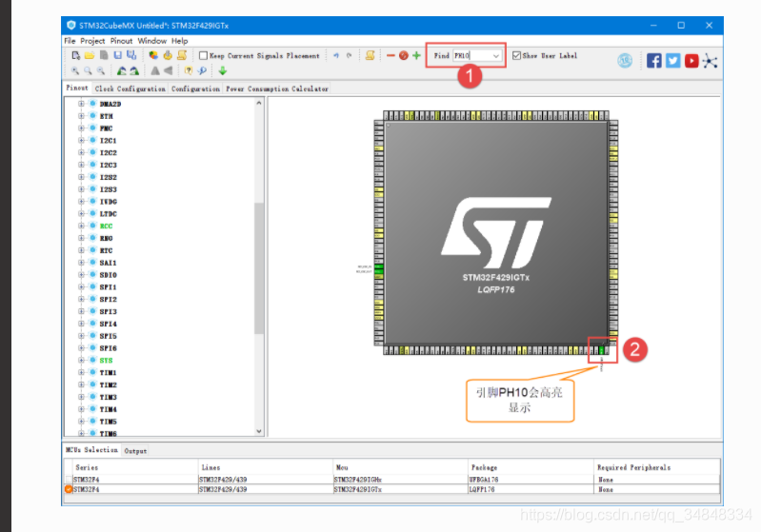Click the gray vertical flip triangle icon

155,70
